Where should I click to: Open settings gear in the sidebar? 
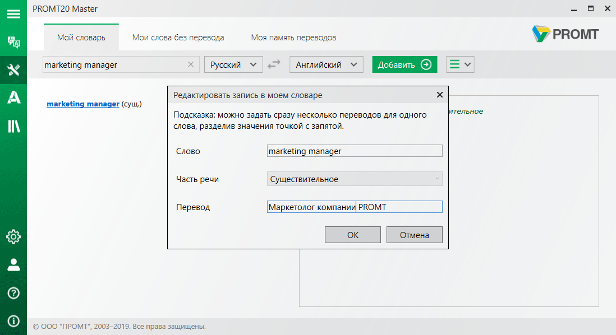point(13,237)
